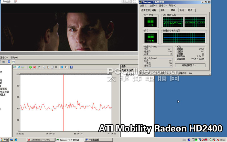Screen dimensions: 227x142
Task: Add a counter with green plus icon
Action: point(30,67)
